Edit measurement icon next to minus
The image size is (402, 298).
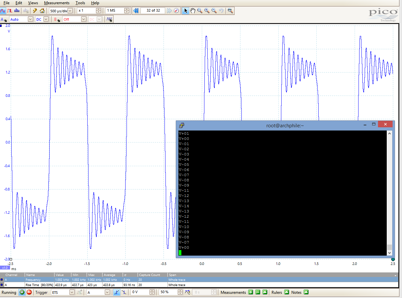265,292
